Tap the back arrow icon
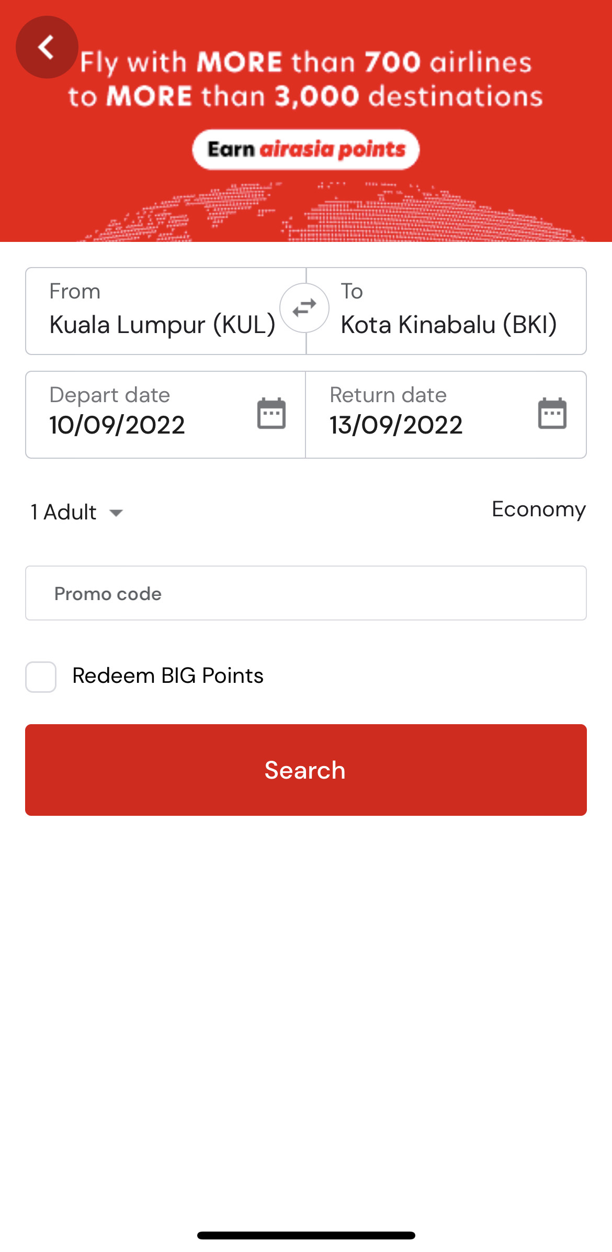 (47, 47)
